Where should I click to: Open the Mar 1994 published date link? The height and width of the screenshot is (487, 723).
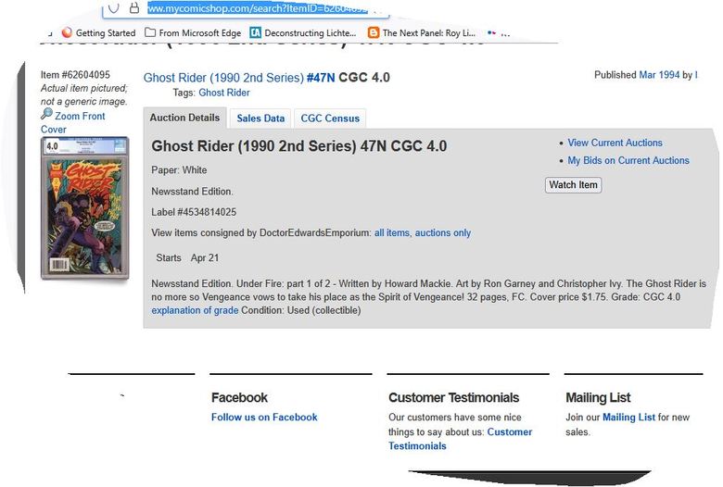point(659,75)
